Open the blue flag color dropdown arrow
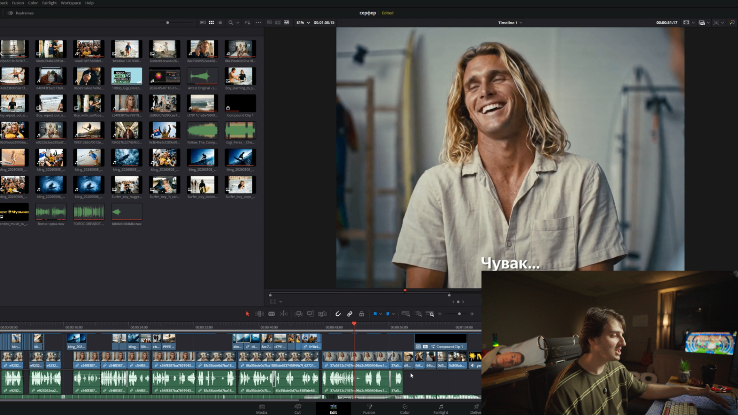Screen dimensions: 738x415 (381, 314)
